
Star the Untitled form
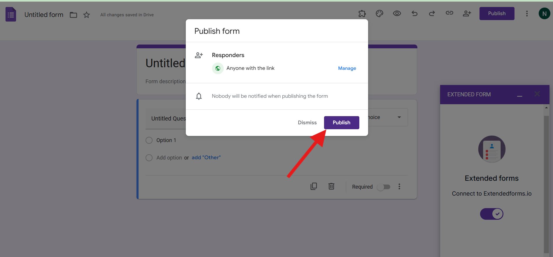[x=87, y=15]
